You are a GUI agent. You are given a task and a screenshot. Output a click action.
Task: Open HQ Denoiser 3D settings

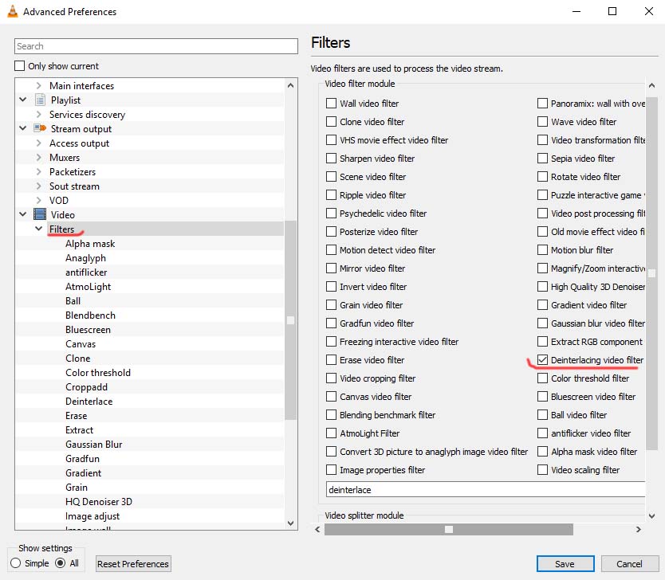[99, 502]
